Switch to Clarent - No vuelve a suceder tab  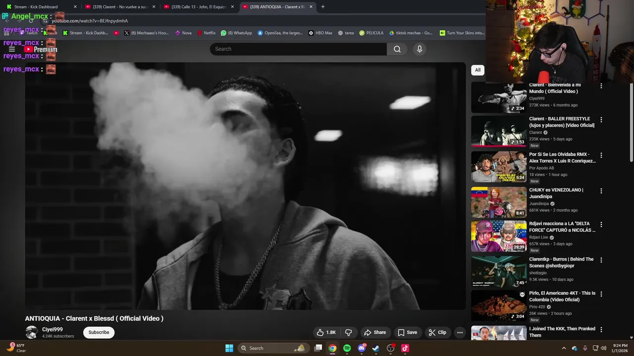point(119,6)
